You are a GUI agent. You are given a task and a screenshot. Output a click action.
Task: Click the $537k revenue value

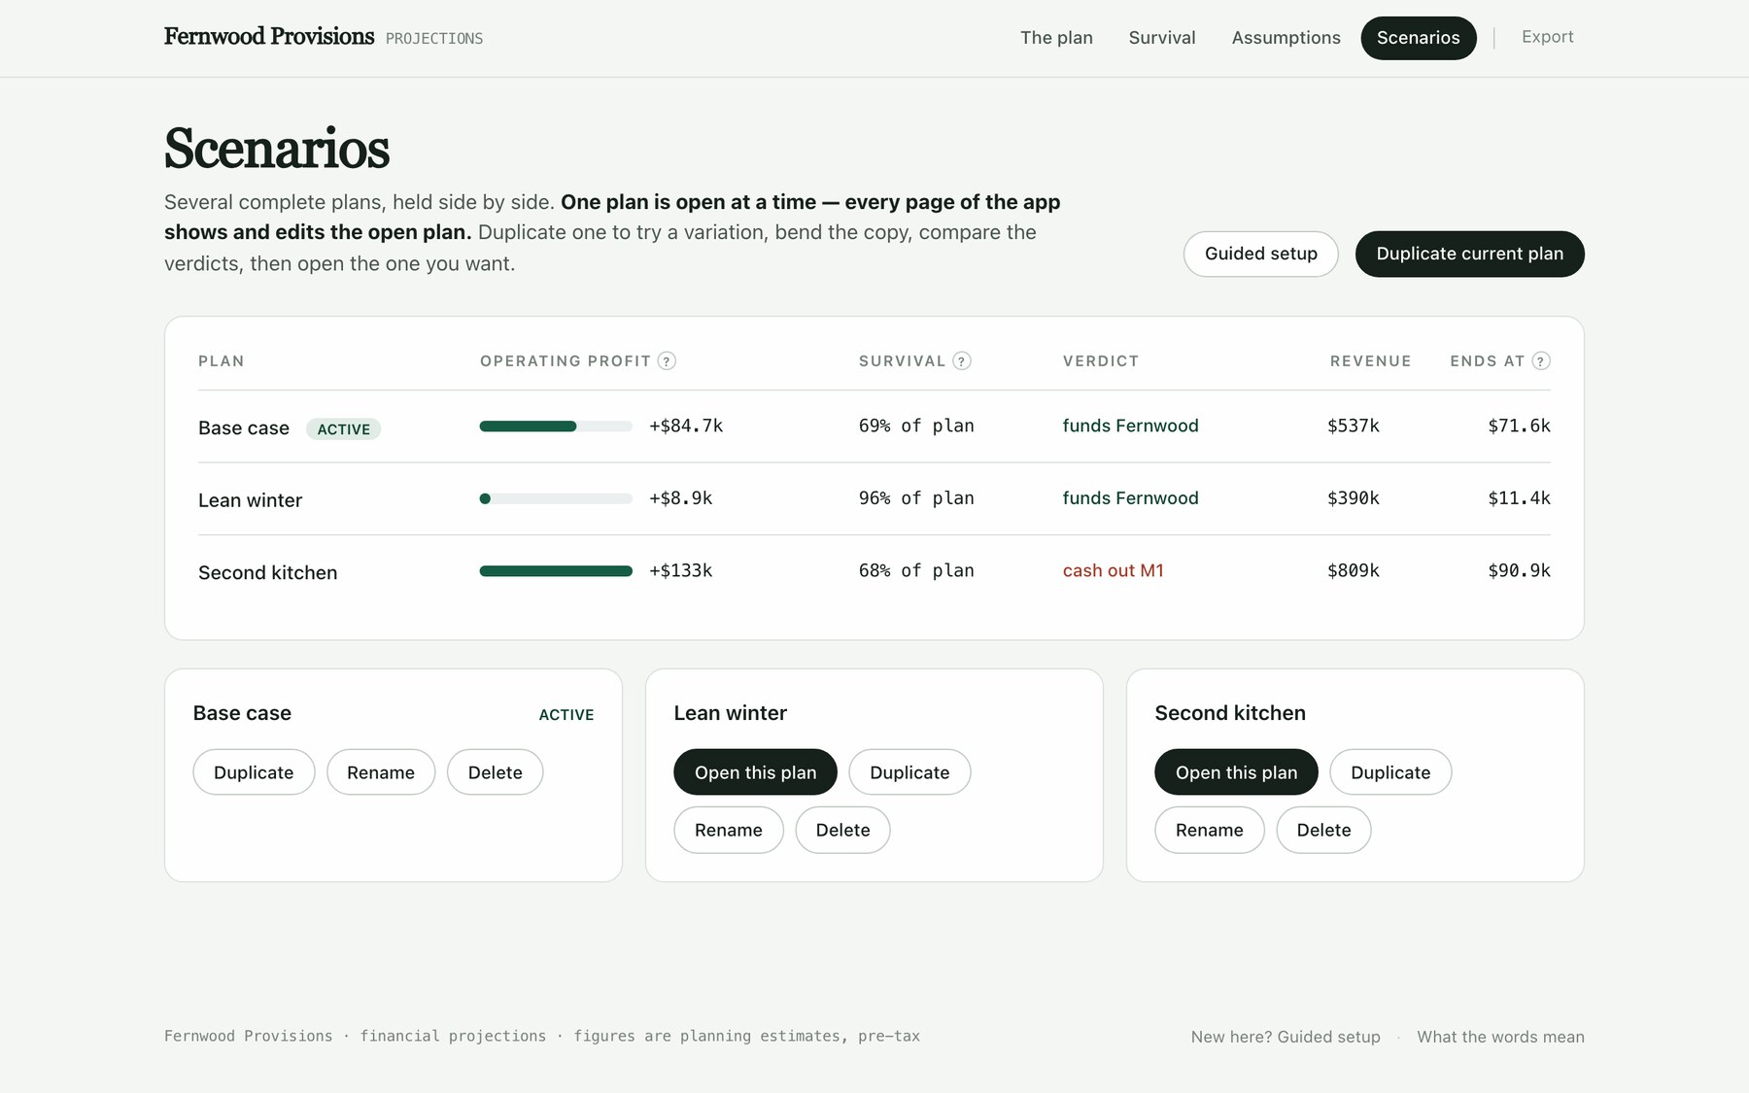point(1353,426)
